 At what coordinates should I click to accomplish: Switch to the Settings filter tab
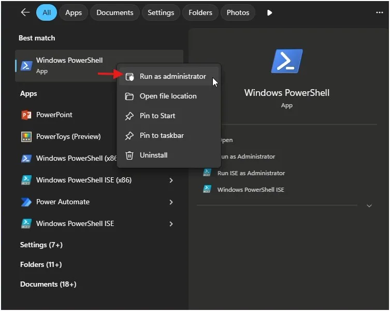click(x=161, y=12)
